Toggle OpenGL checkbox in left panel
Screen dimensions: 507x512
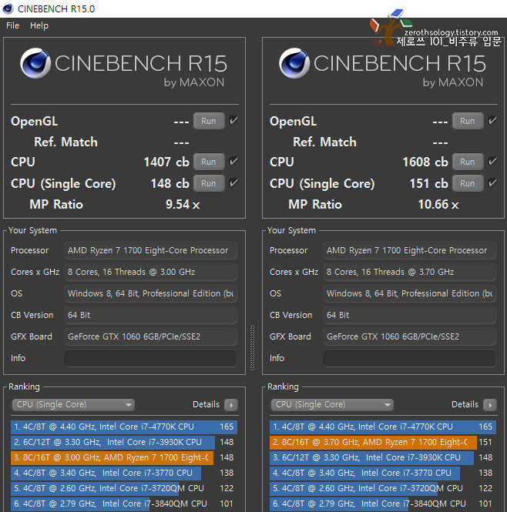(233, 120)
